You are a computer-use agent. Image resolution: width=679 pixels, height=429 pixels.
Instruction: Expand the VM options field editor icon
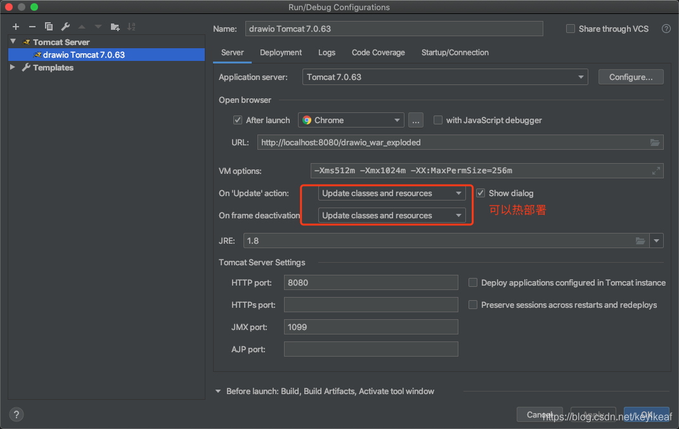(x=656, y=171)
